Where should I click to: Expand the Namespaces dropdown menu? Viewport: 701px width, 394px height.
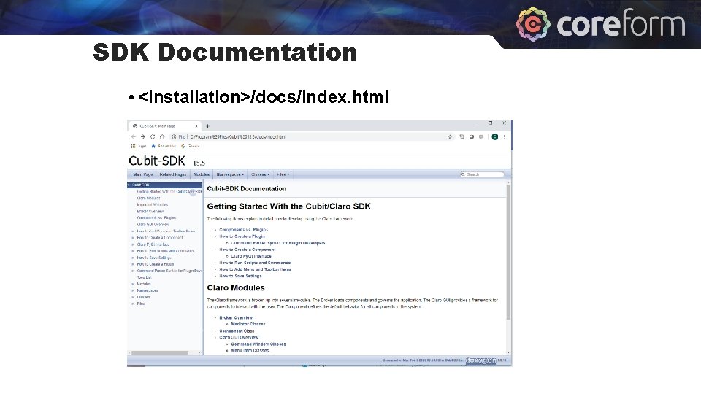click(230, 174)
